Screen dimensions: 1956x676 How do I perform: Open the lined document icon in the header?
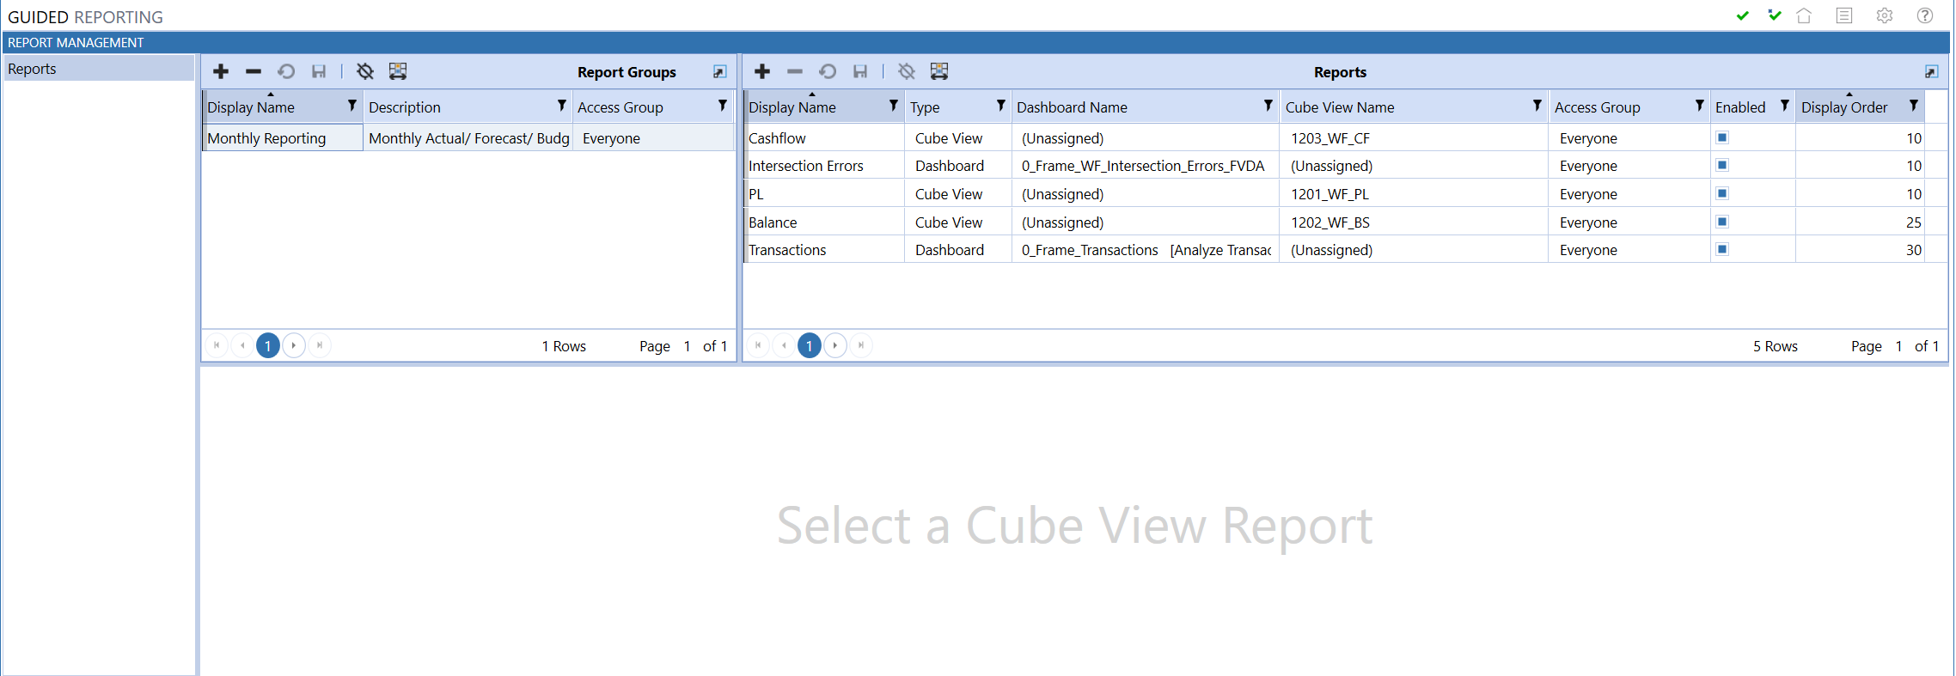coord(1844,15)
